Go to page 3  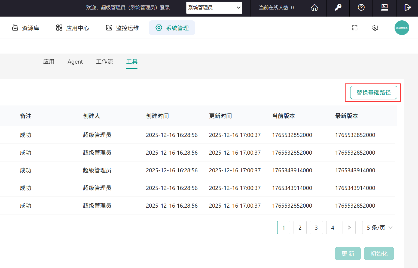316,228
